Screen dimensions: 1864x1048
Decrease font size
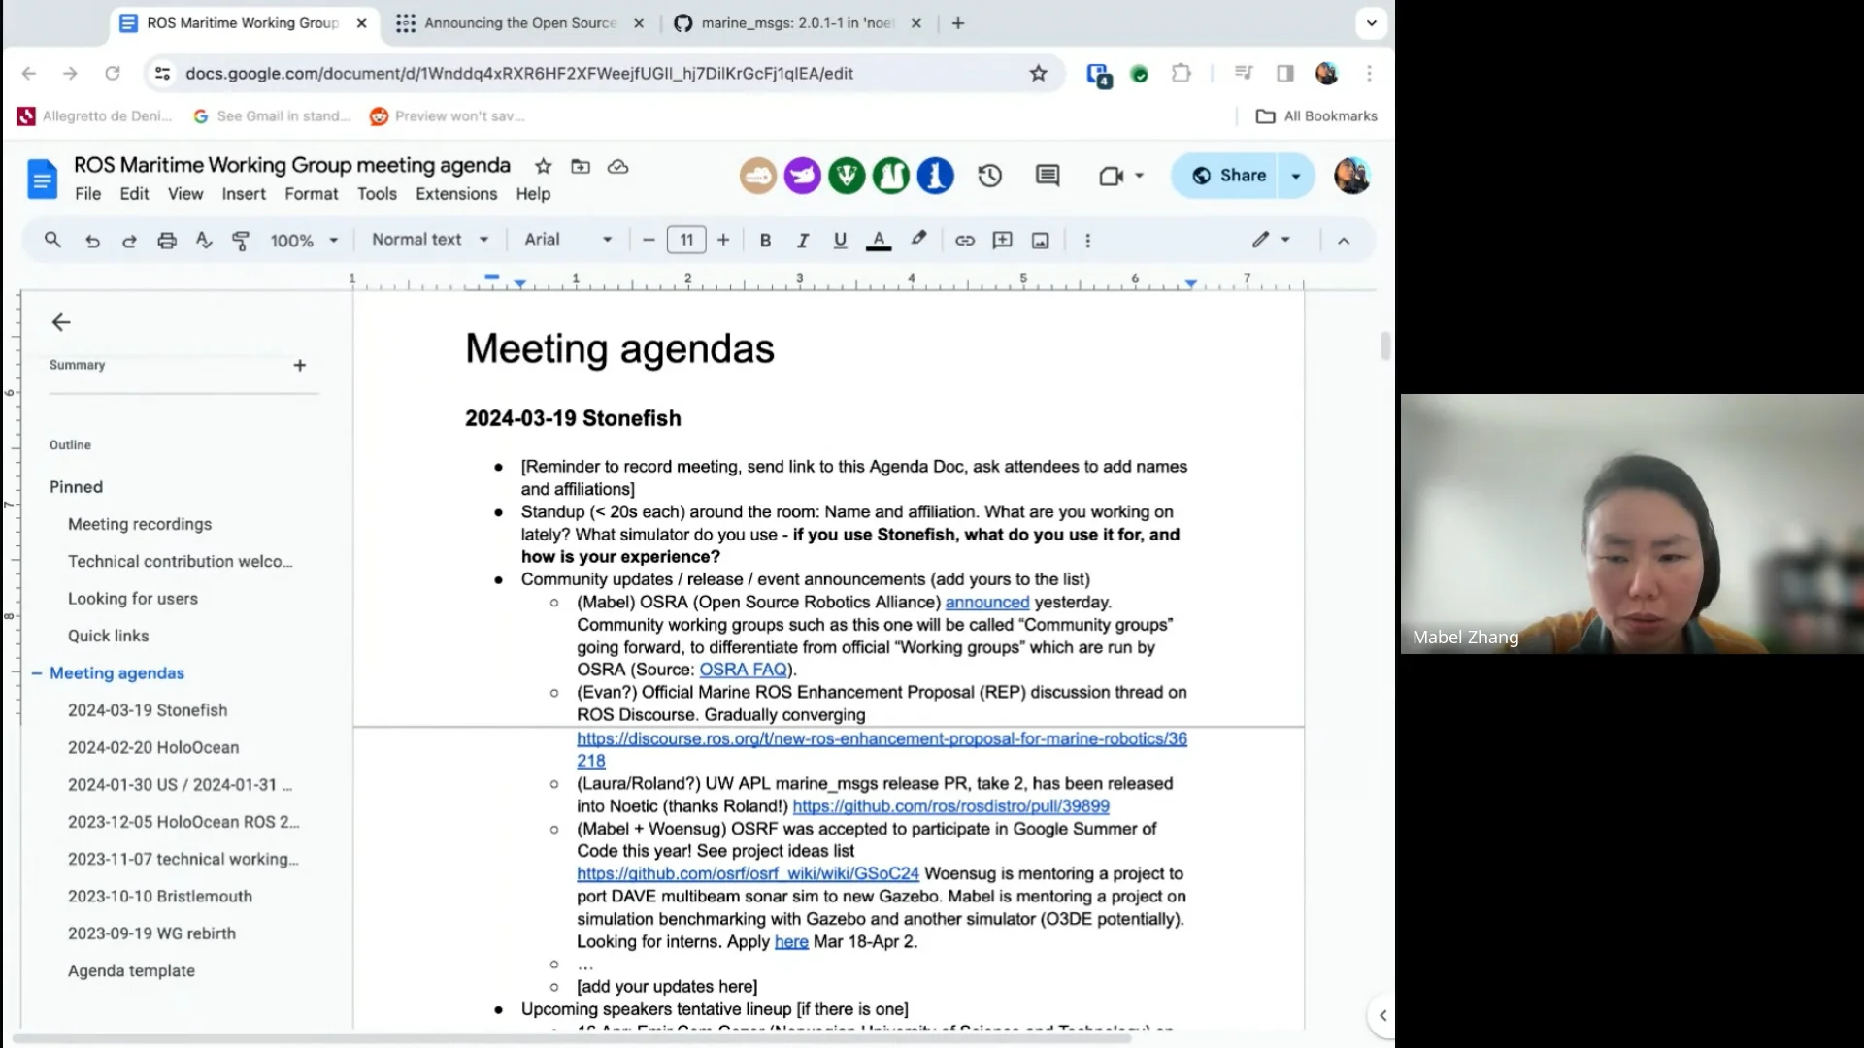coord(649,240)
